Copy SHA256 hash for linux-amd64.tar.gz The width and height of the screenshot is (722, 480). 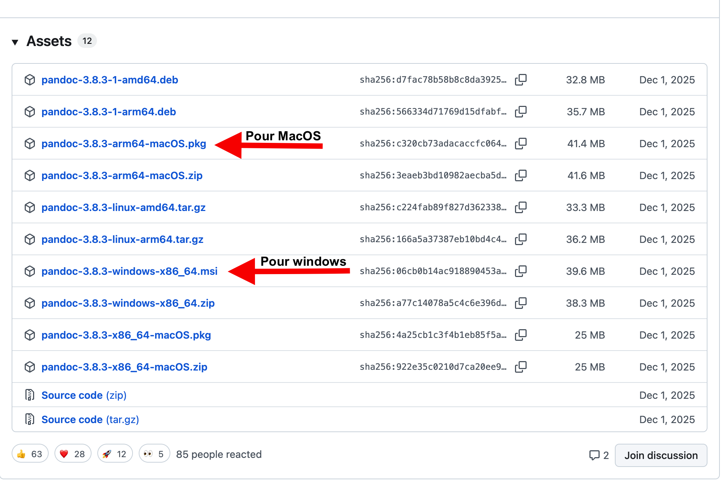520,207
